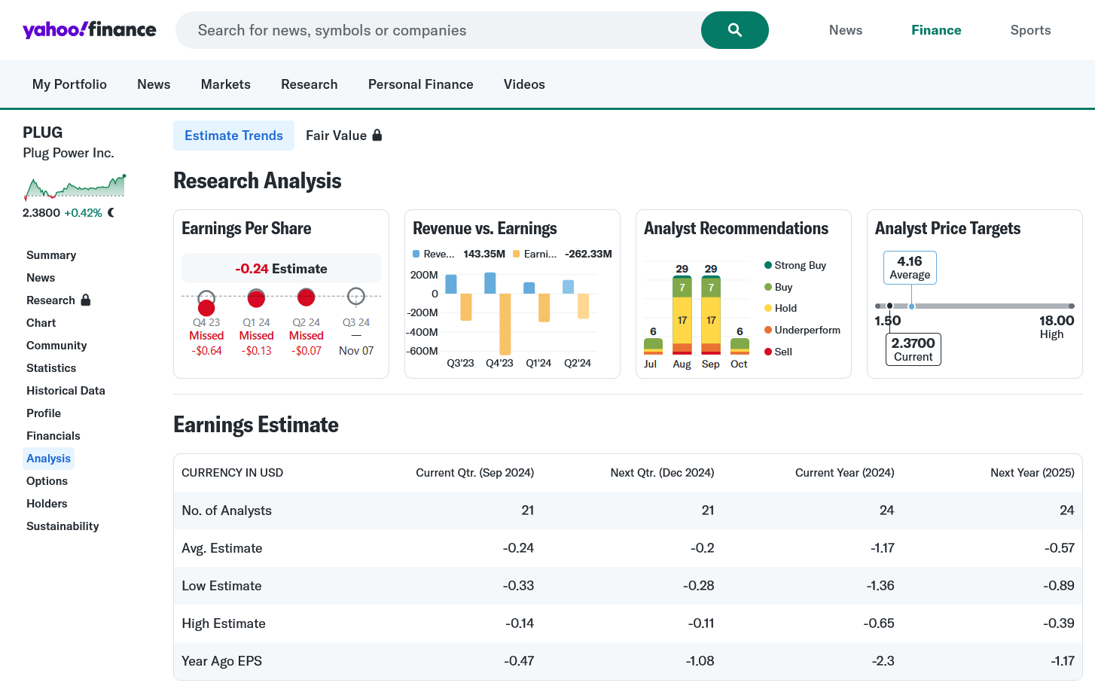The height and width of the screenshot is (695, 1095).
Task: Click the Aug analyst recommendations bar
Action: pyautogui.click(x=682, y=315)
